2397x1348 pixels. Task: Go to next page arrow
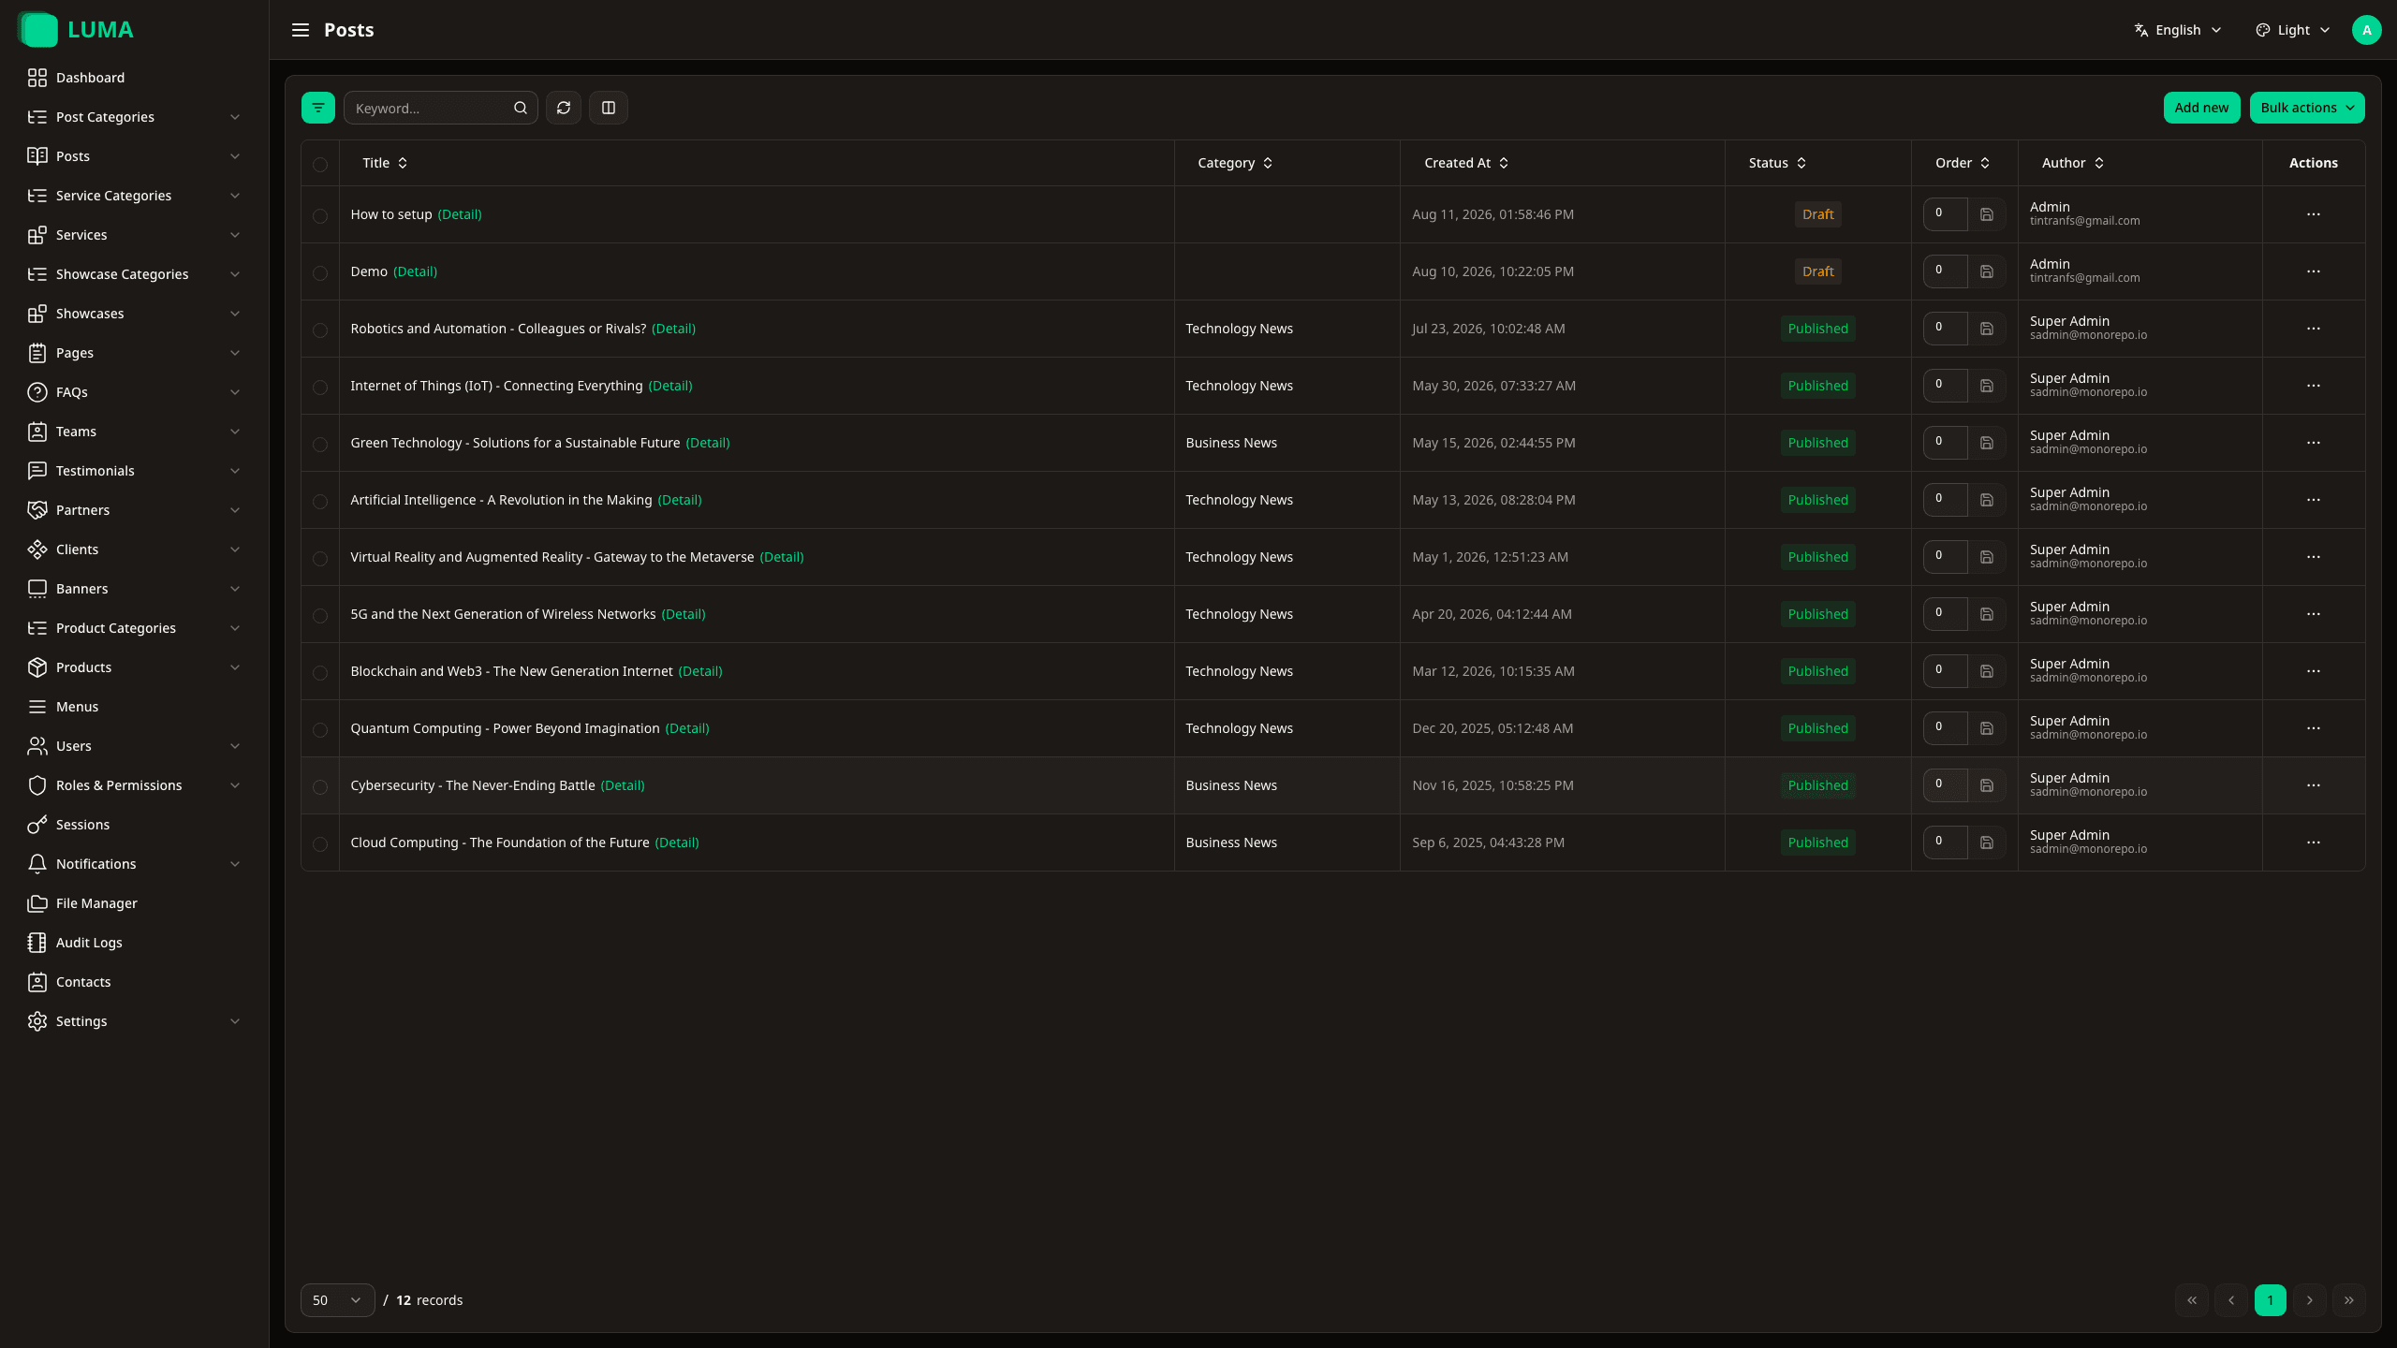[2310, 1300]
